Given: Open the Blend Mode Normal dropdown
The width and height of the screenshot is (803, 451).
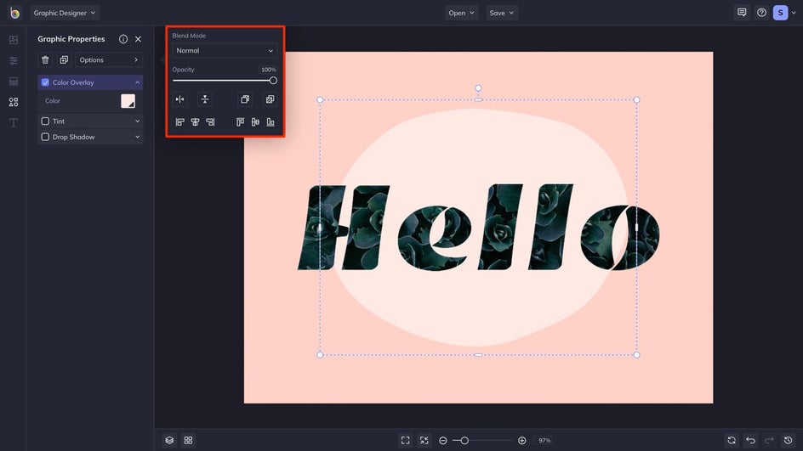Looking at the screenshot, I should click(225, 51).
